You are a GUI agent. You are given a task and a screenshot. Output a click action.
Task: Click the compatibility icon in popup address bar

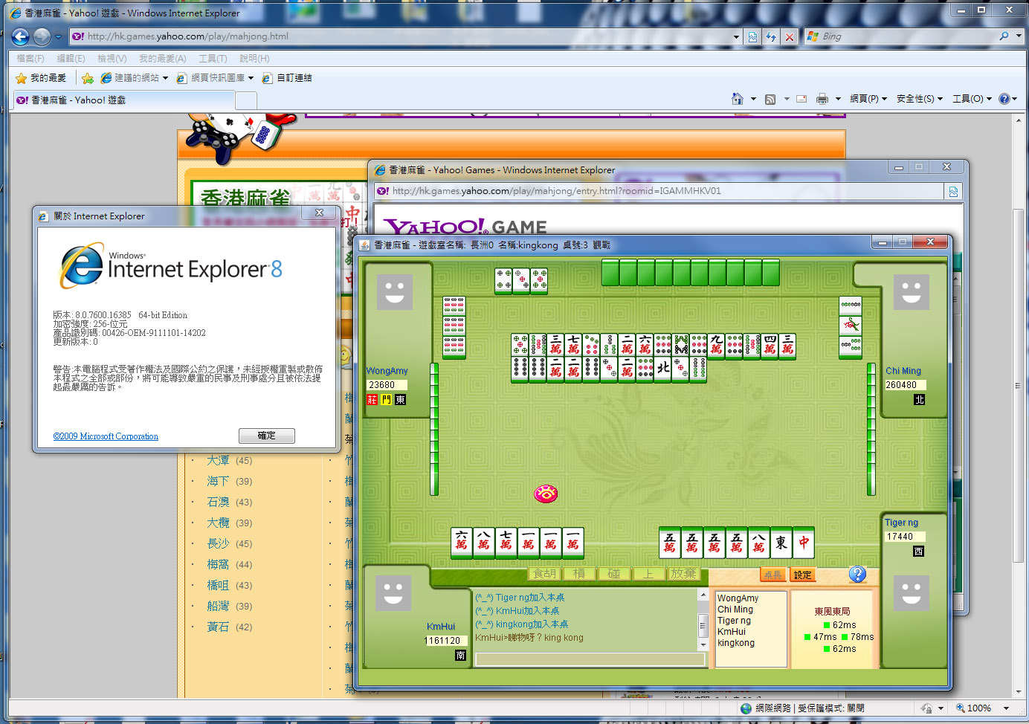(953, 192)
